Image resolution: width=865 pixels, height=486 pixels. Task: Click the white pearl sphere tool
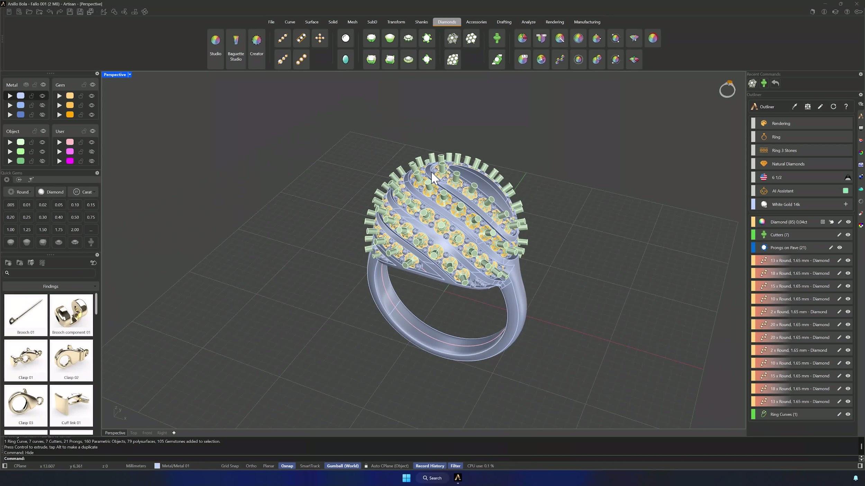tap(345, 38)
